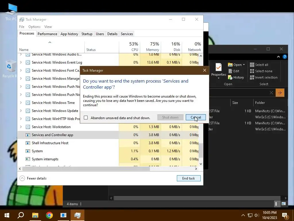Click System interrupts process icon

[28, 159]
